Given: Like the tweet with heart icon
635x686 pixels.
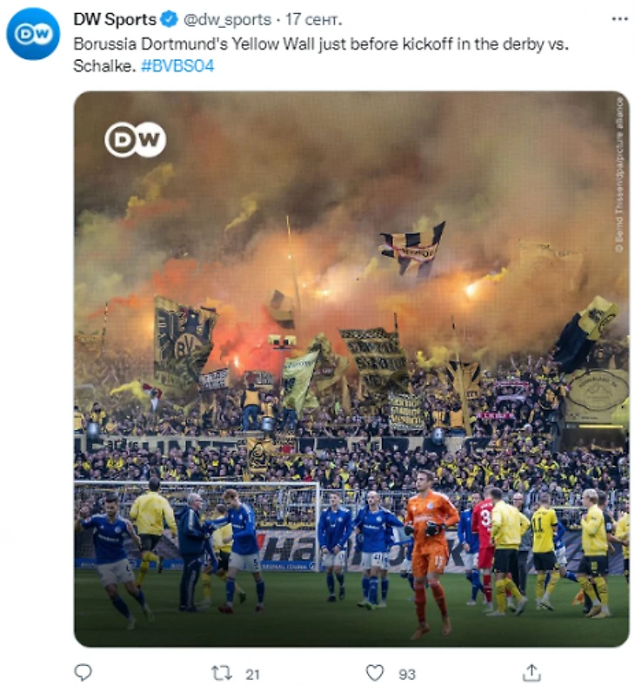Looking at the screenshot, I should click(x=375, y=673).
